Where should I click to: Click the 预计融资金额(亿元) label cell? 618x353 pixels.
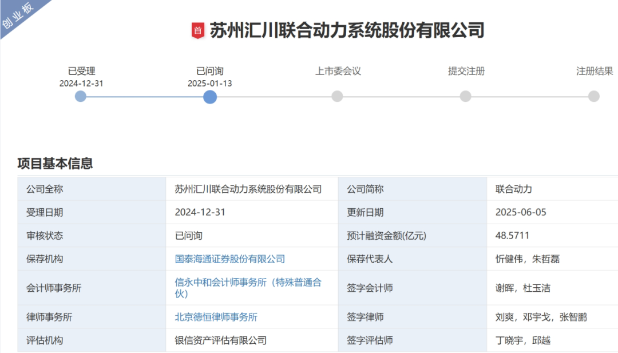coord(412,236)
